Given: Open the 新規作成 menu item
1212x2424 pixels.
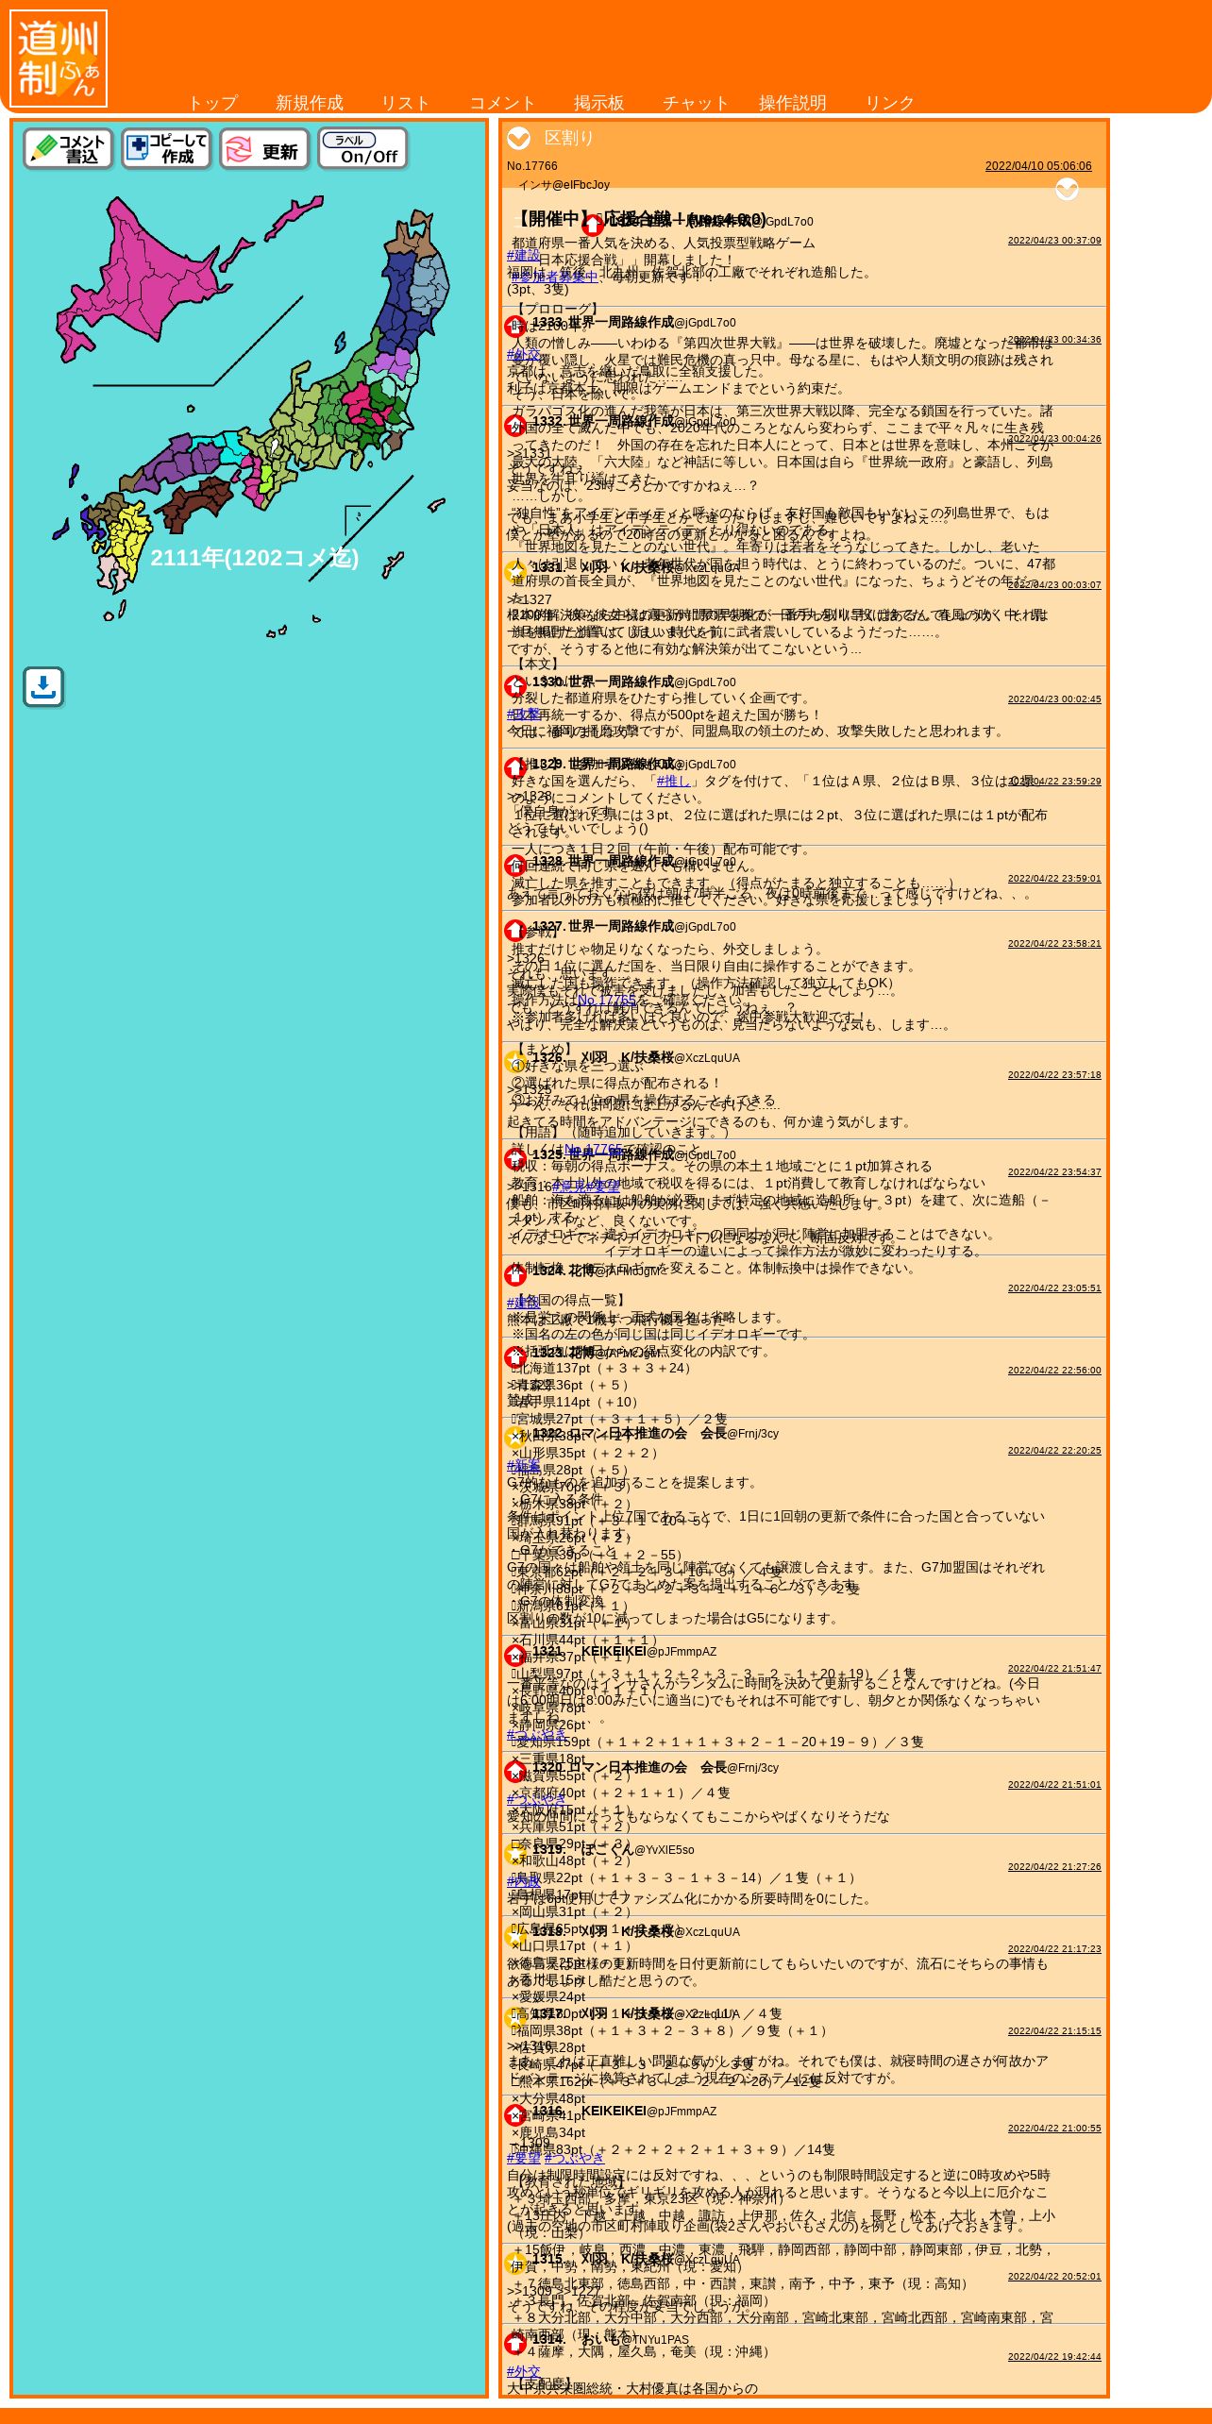Looking at the screenshot, I should tap(310, 103).
